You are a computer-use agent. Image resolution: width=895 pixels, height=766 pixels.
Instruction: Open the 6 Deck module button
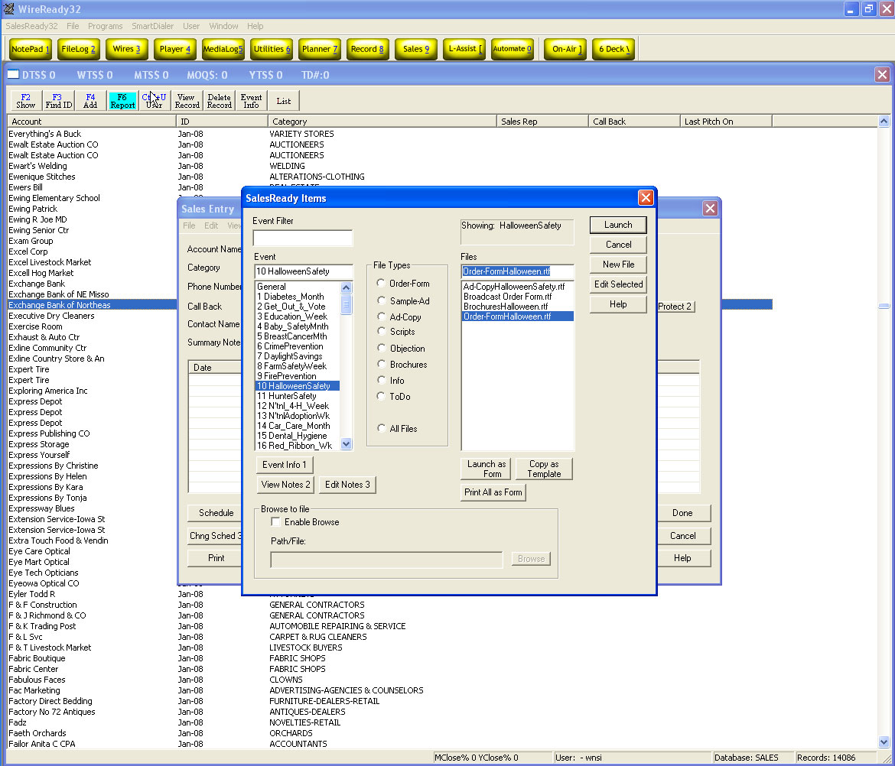click(x=613, y=49)
